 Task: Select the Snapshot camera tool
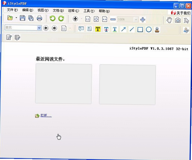pos(178,20)
